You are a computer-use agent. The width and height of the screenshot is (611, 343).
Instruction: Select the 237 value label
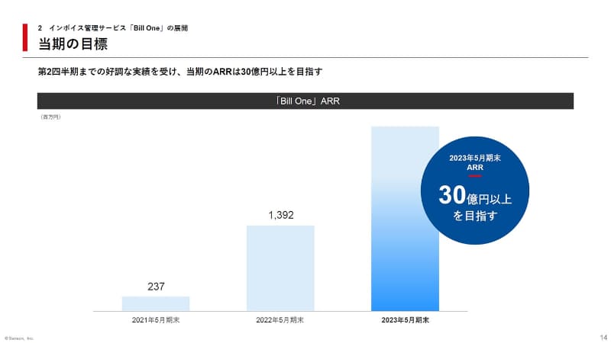(156, 287)
